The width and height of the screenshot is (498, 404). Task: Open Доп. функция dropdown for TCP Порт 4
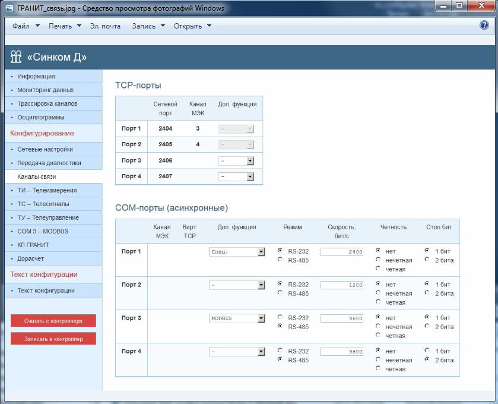[x=250, y=176]
